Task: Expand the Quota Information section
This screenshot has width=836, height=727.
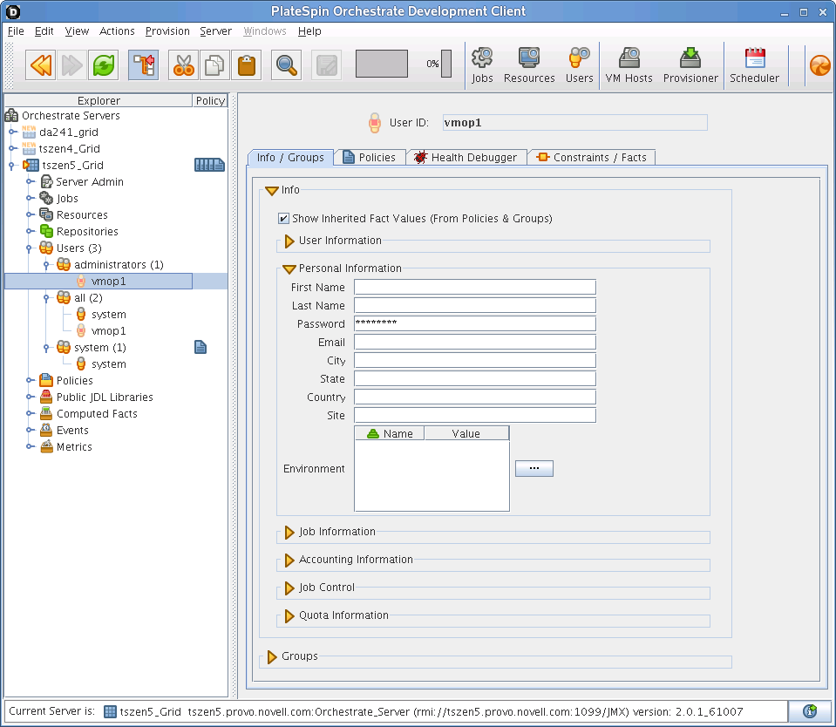Action: click(290, 616)
